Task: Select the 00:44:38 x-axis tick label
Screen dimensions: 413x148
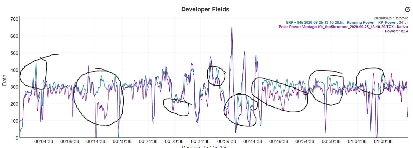Action: (253, 142)
